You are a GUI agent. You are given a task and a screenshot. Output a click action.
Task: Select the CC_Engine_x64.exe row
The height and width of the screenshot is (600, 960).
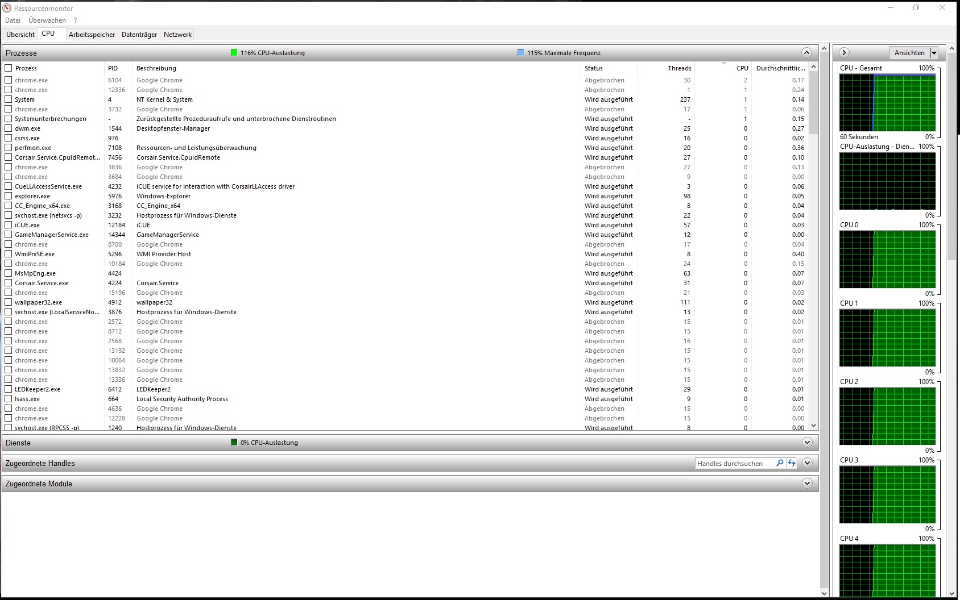coord(405,206)
